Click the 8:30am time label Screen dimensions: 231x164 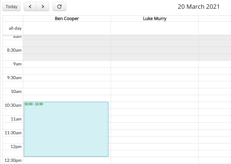14,50
